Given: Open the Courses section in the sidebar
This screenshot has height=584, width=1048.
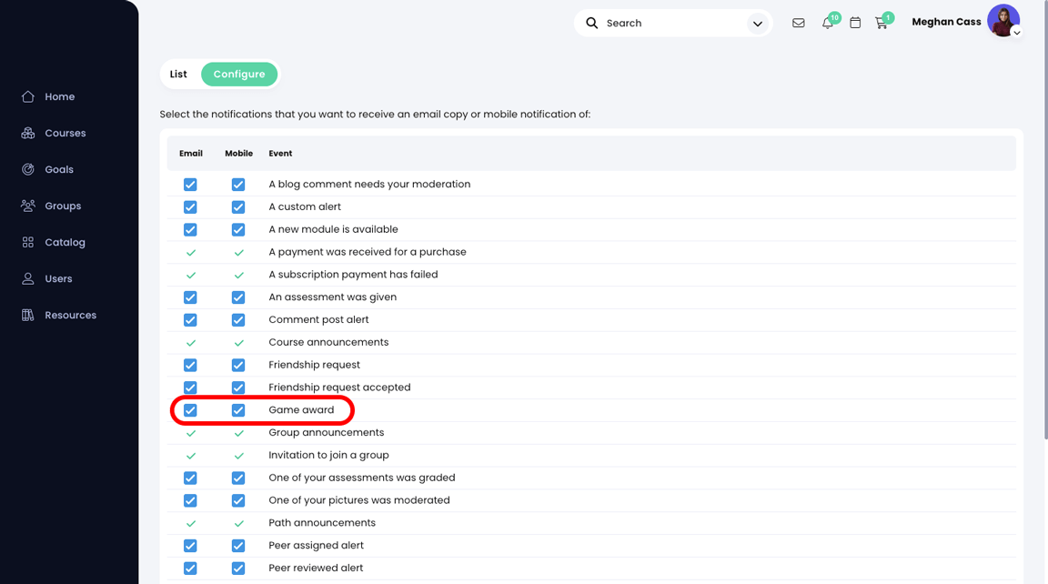Looking at the screenshot, I should pos(64,133).
